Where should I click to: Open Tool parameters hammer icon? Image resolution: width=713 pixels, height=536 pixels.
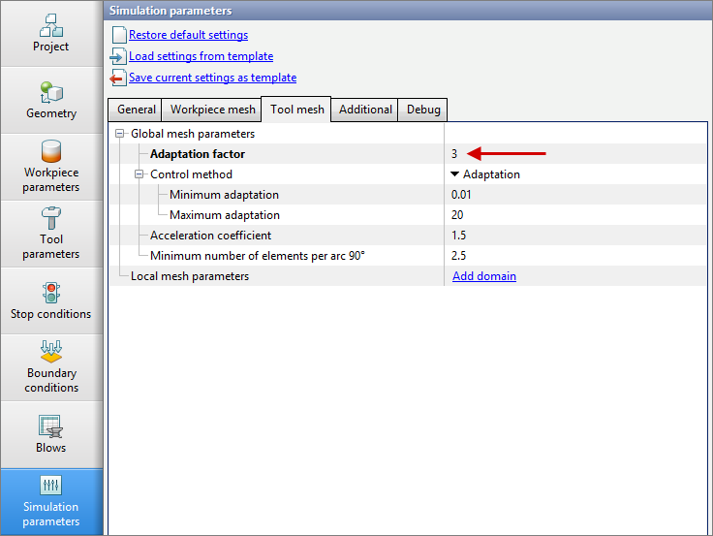pos(51,218)
